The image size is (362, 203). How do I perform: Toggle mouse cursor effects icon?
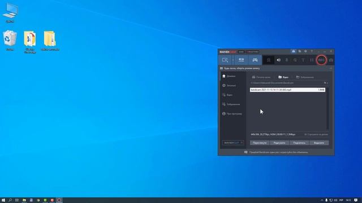pos(295,60)
